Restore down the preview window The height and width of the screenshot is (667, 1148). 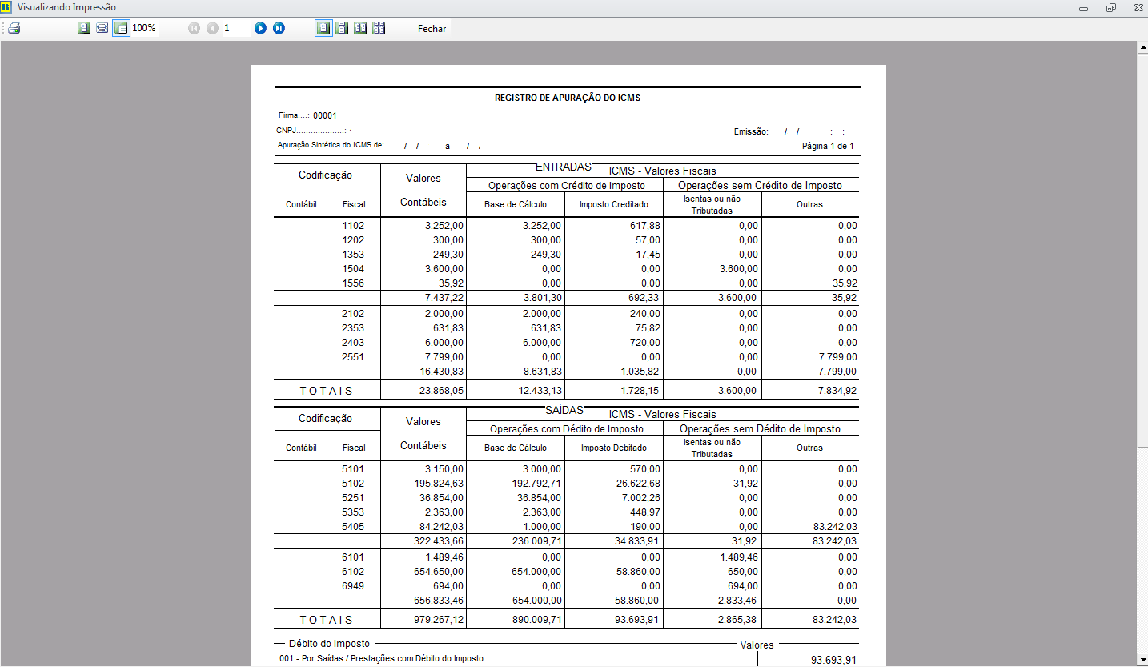1110,8
